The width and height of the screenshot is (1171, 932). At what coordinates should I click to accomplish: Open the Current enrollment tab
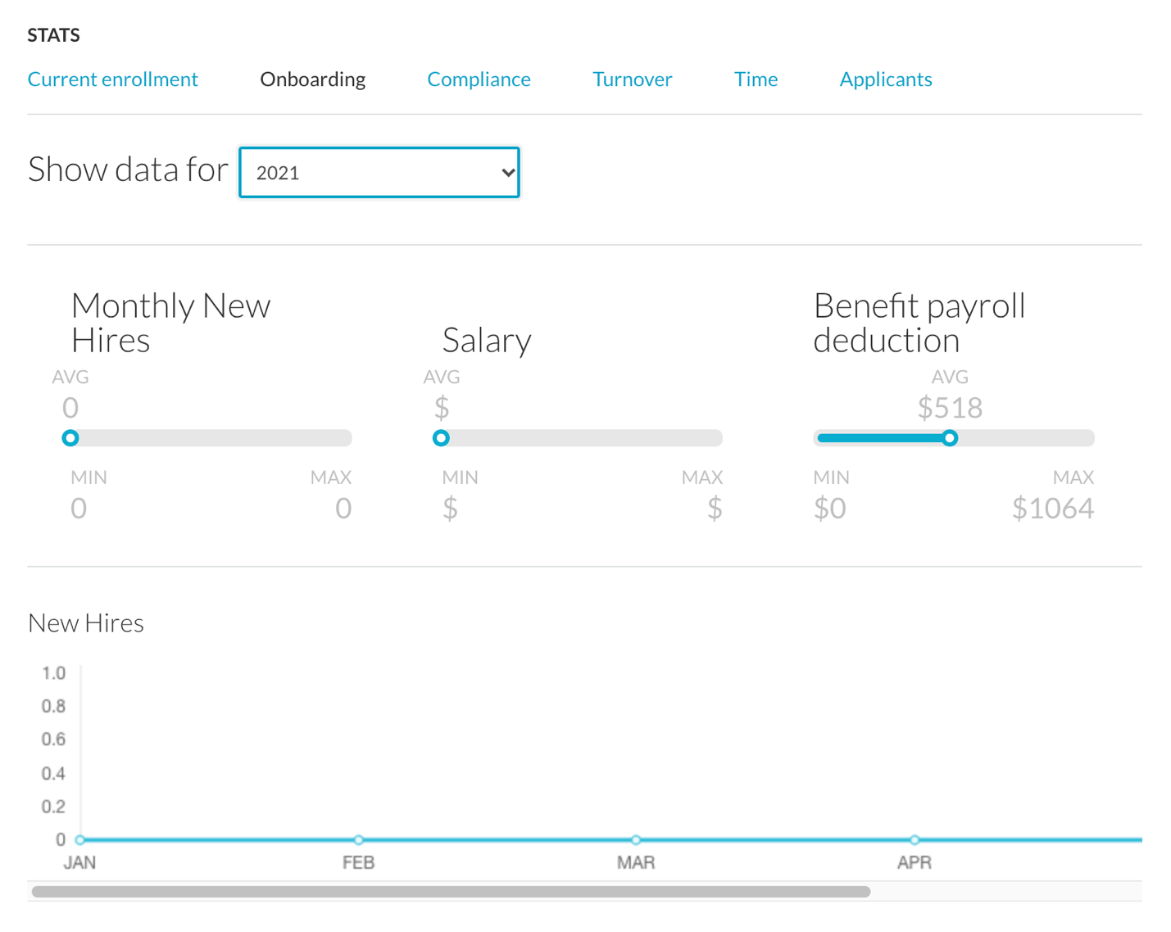coord(112,79)
